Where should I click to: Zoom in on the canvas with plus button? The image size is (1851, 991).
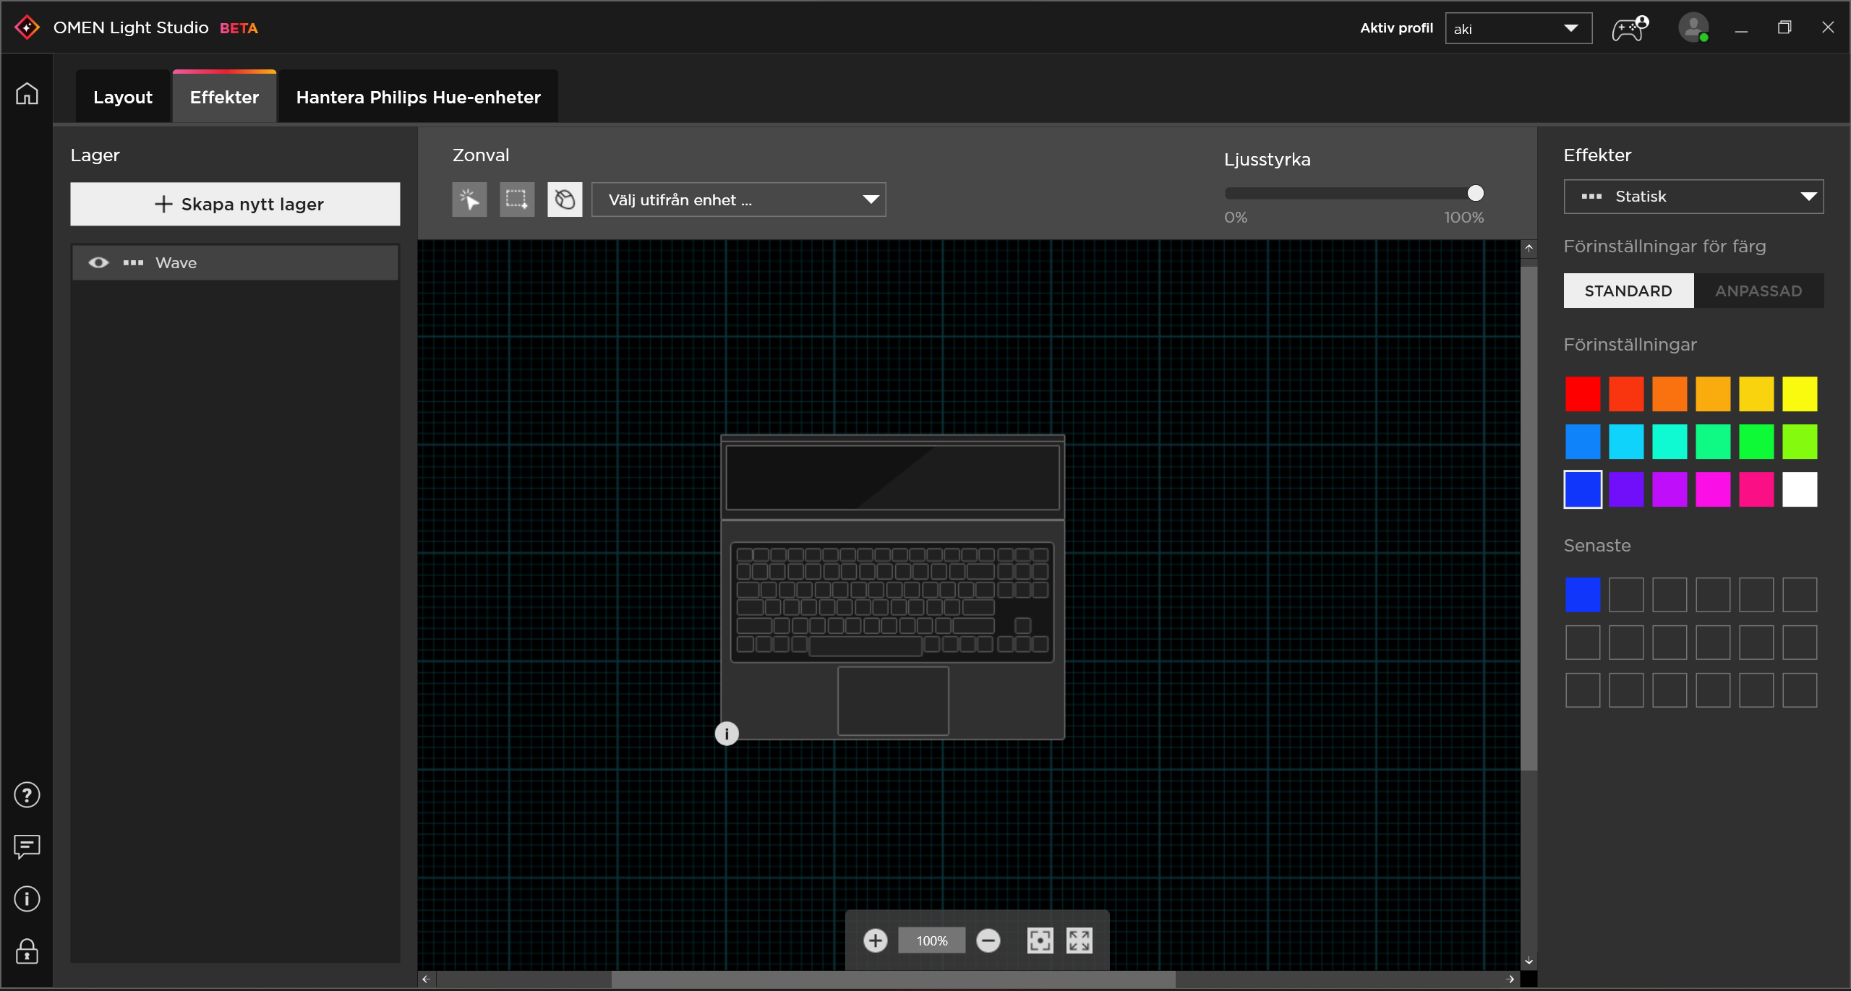[876, 940]
